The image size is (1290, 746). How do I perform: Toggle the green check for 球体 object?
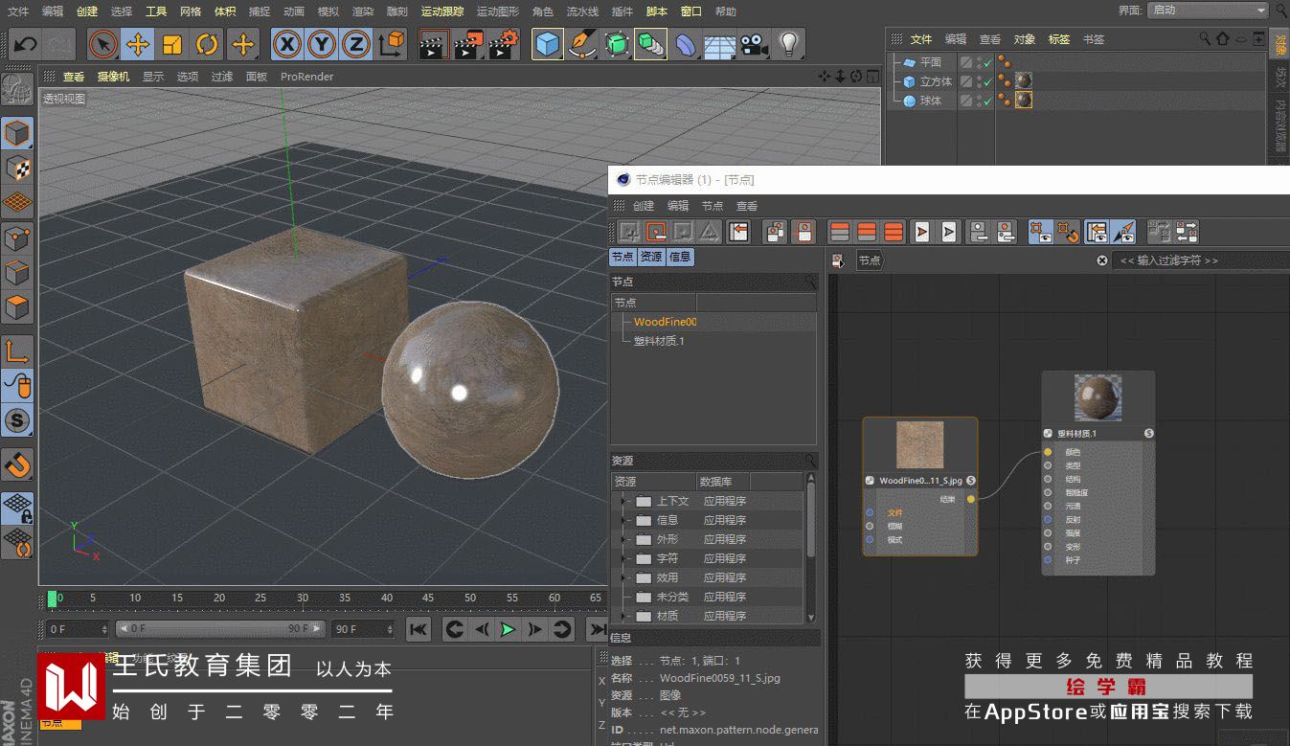(x=987, y=102)
